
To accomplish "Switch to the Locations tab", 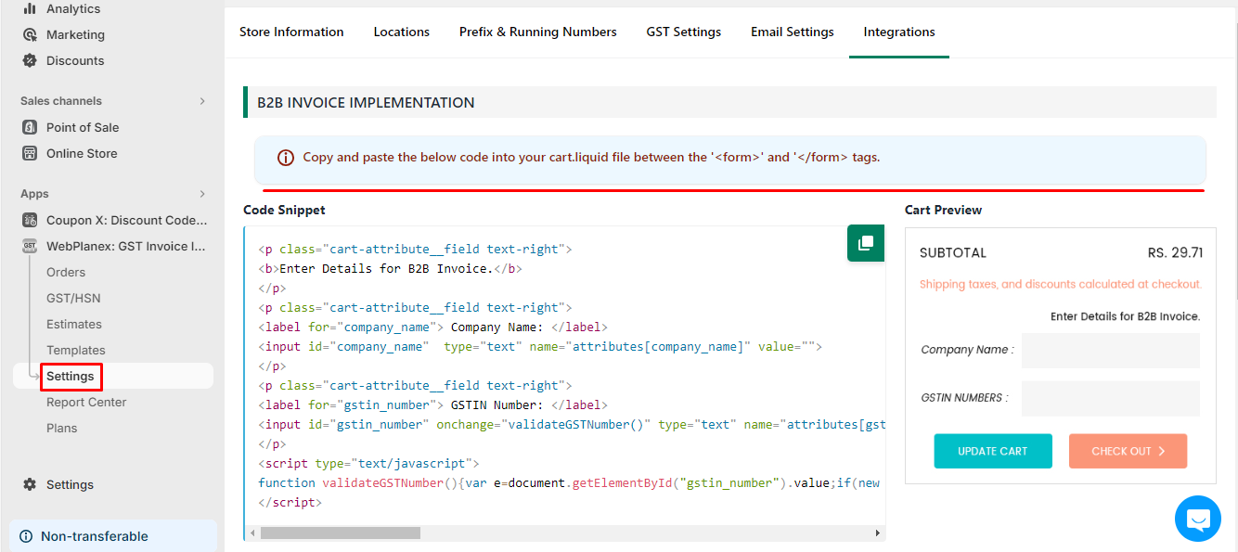I will click(x=402, y=32).
